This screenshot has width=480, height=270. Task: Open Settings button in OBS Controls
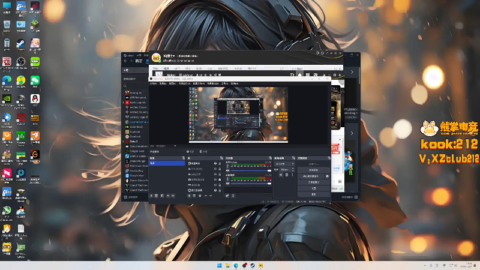[x=313, y=188]
